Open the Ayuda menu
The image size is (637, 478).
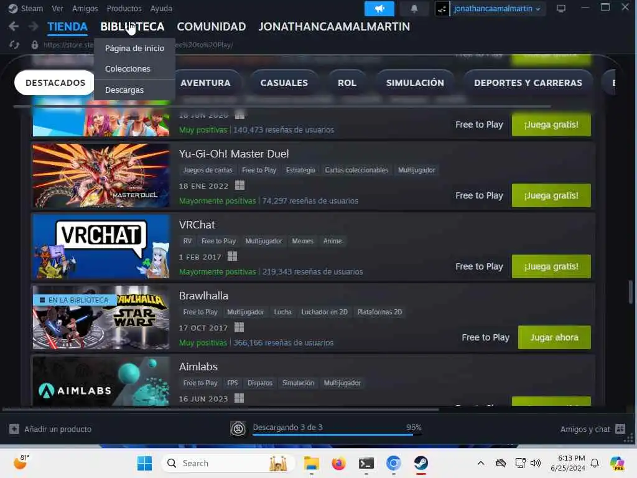161,8
